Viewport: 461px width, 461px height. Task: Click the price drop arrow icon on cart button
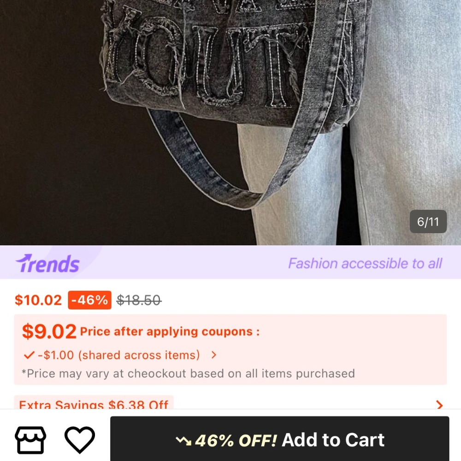coord(183,440)
